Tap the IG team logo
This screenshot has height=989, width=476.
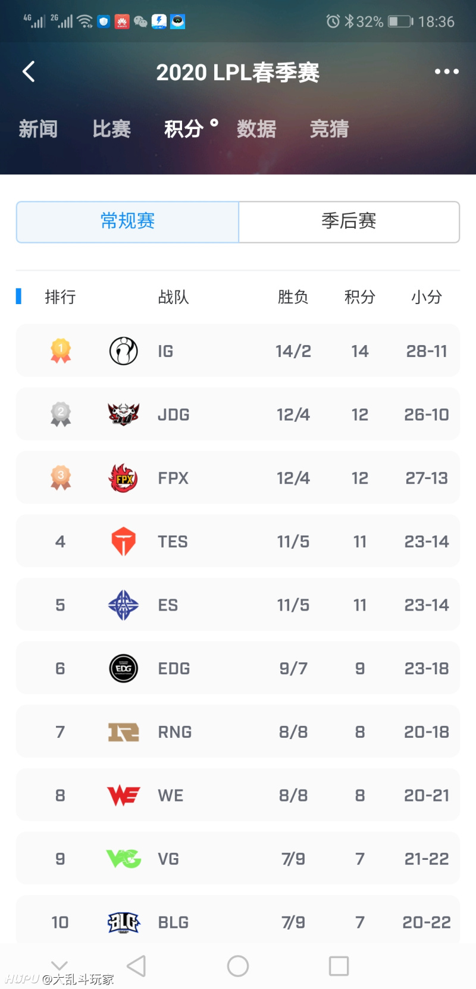[x=124, y=351]
